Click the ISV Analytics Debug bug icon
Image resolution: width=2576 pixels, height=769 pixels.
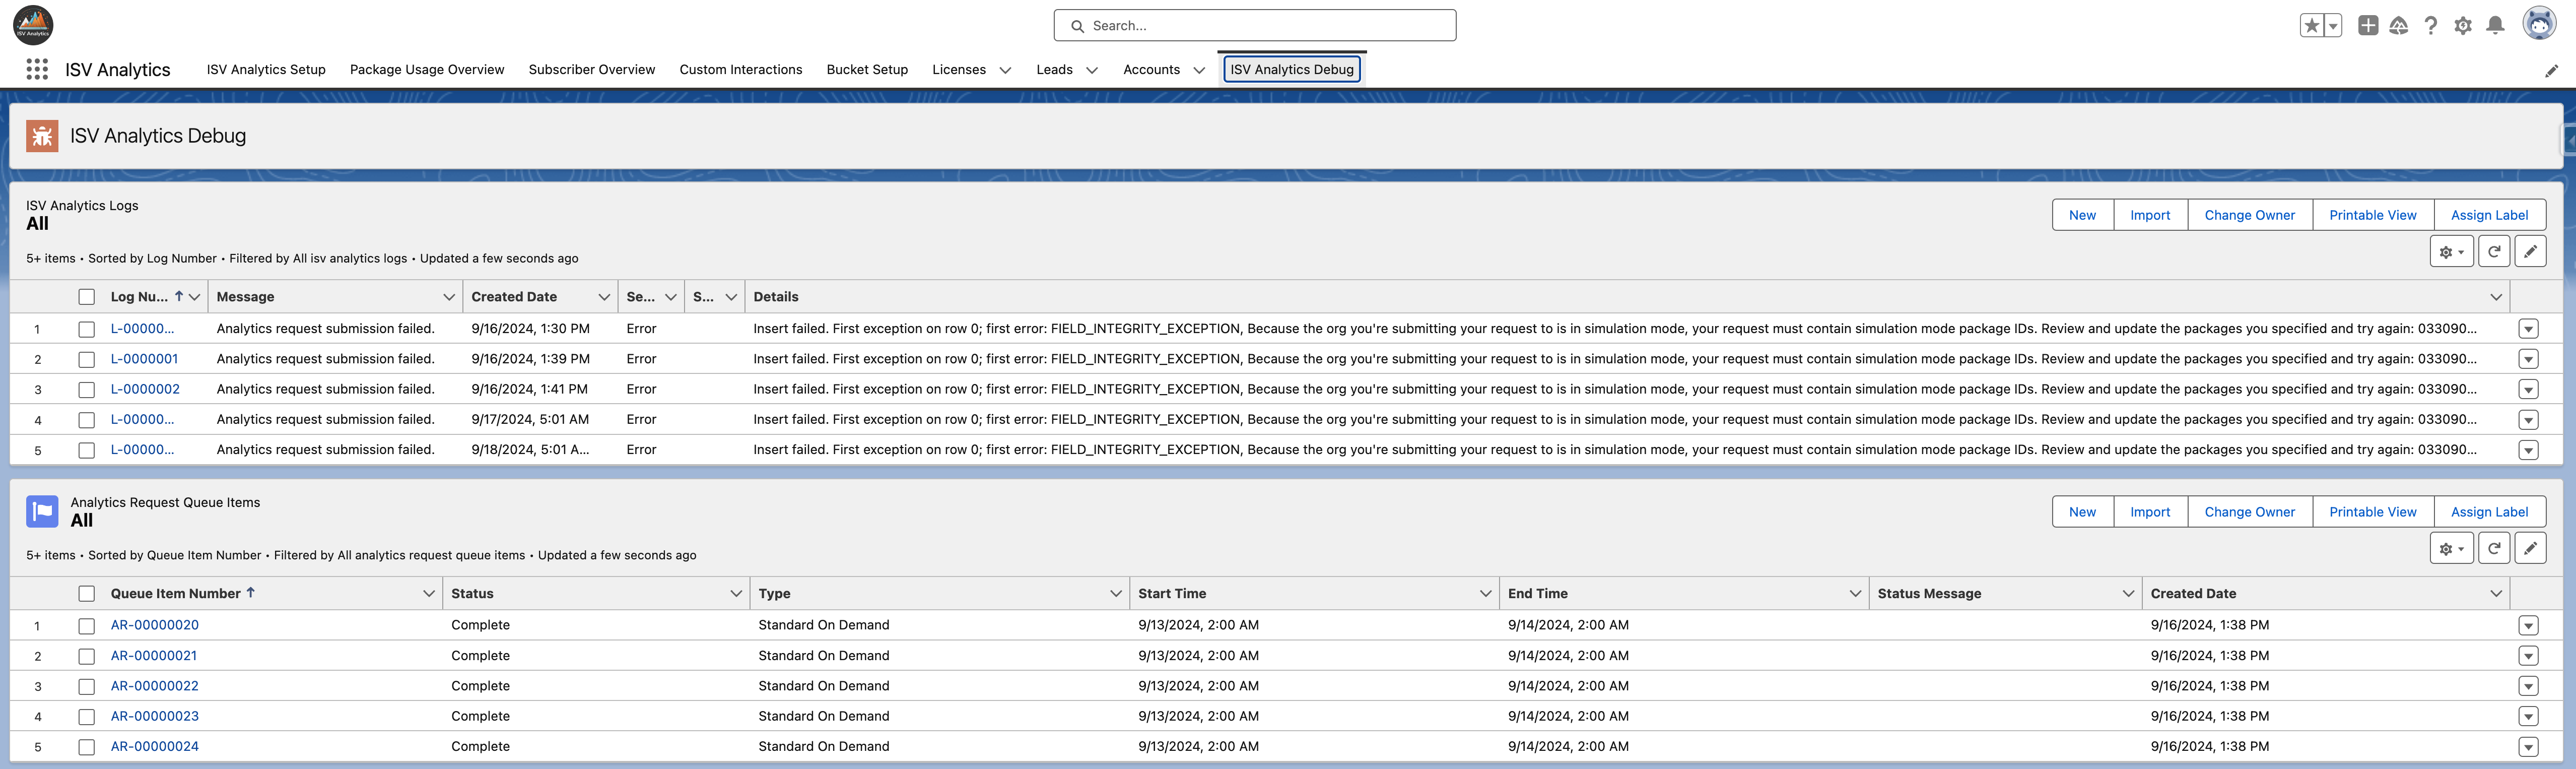[42, 136]
